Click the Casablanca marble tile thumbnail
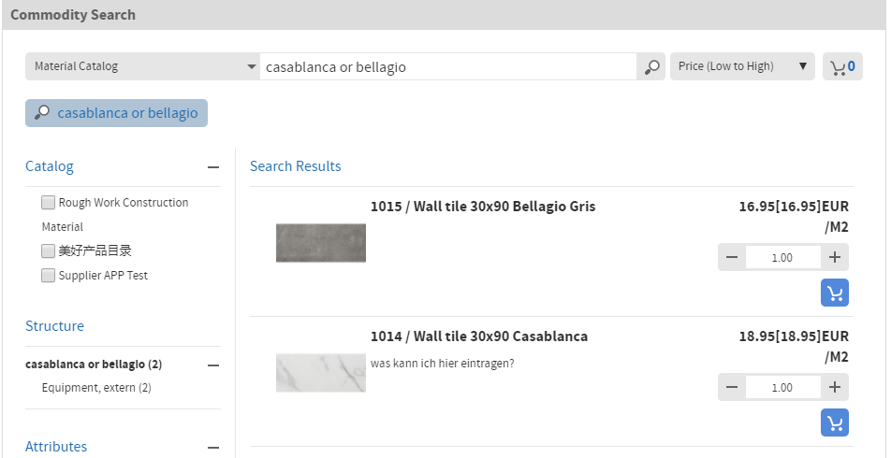The height and width of the screenshot is (458, 891). [321, 373]
